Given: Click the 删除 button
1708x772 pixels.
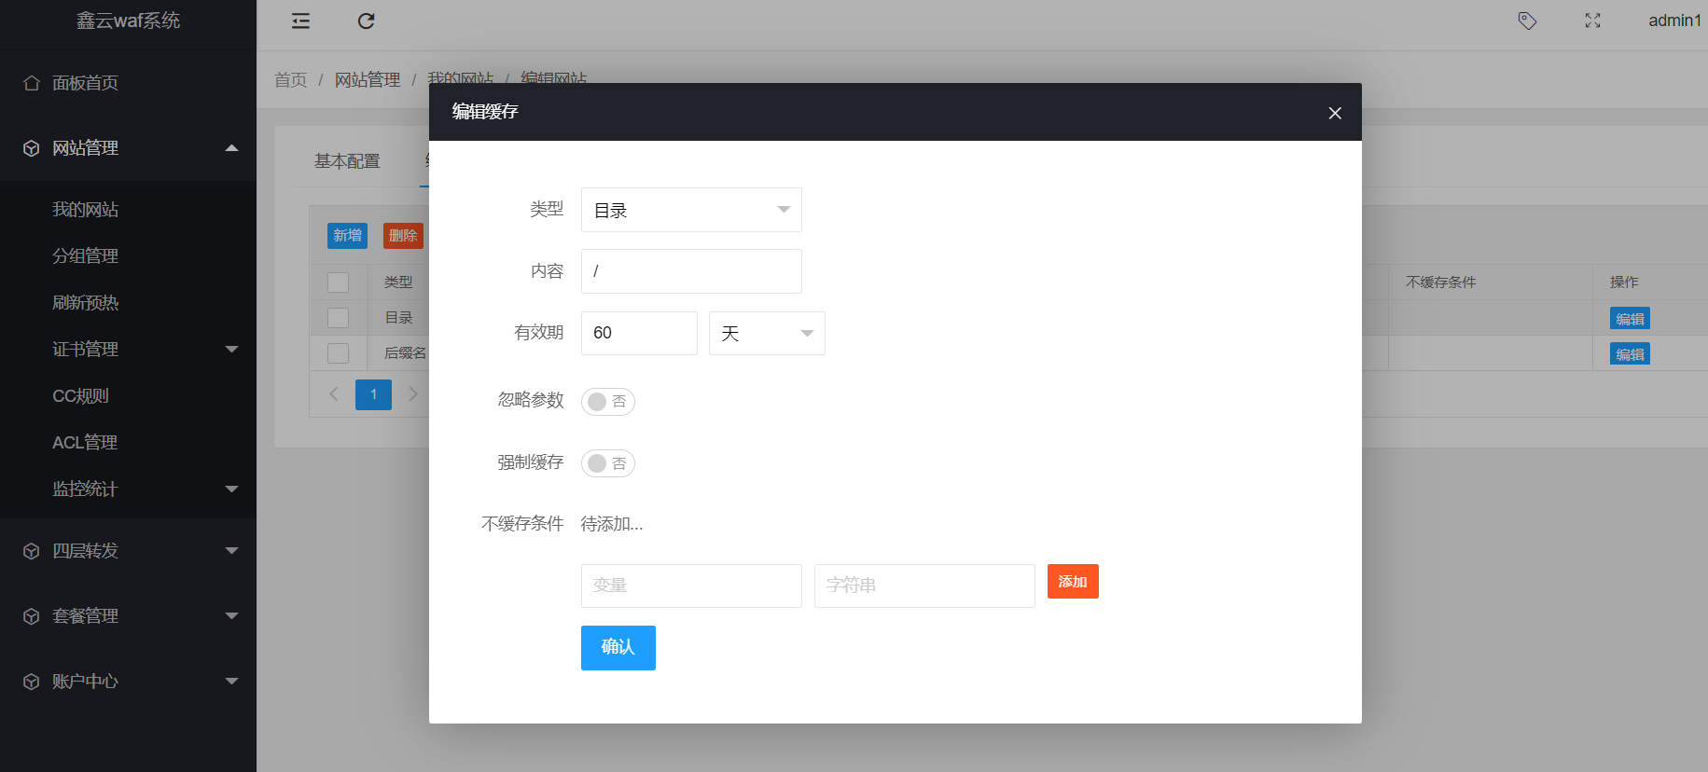Looking at the screenshot, I should point(403,236).
